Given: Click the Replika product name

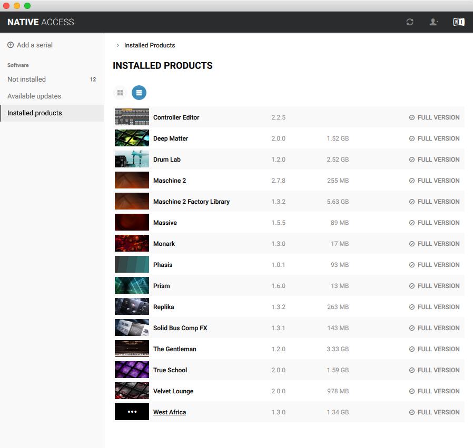Looking at the screenshot, I should 163,307.
